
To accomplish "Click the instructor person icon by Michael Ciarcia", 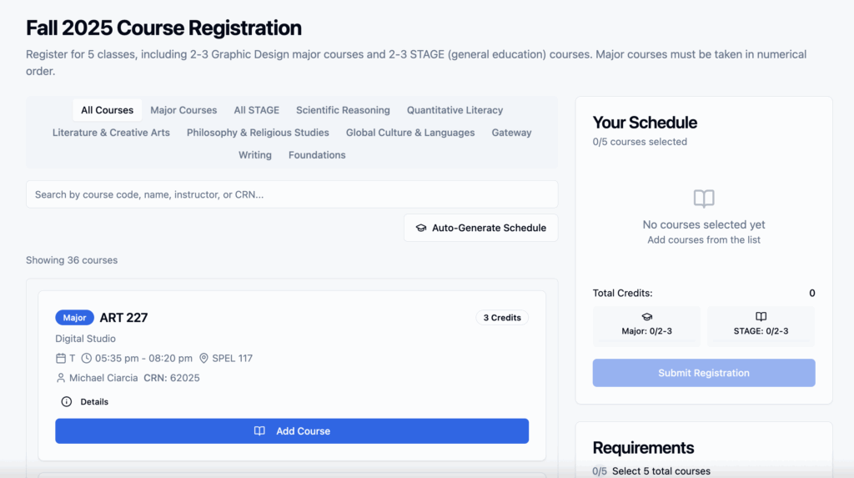I will (x=60, y=378).
